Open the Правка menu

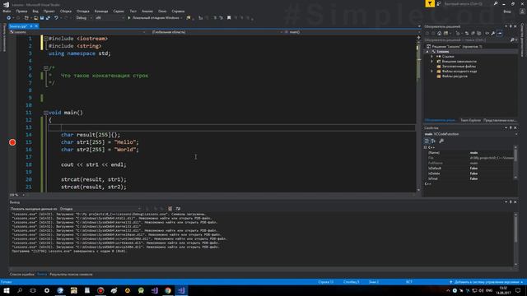pos(21,11)
